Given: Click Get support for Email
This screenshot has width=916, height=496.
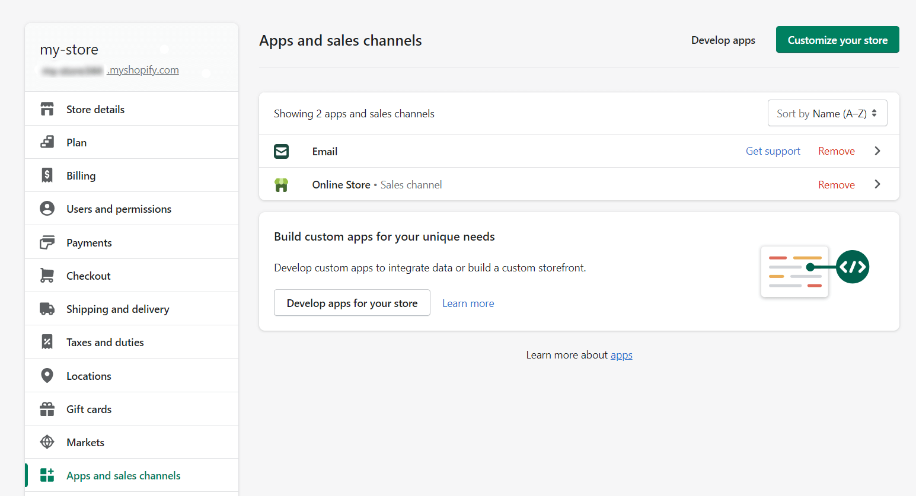Looking at the screenshot, I should 773,151.
